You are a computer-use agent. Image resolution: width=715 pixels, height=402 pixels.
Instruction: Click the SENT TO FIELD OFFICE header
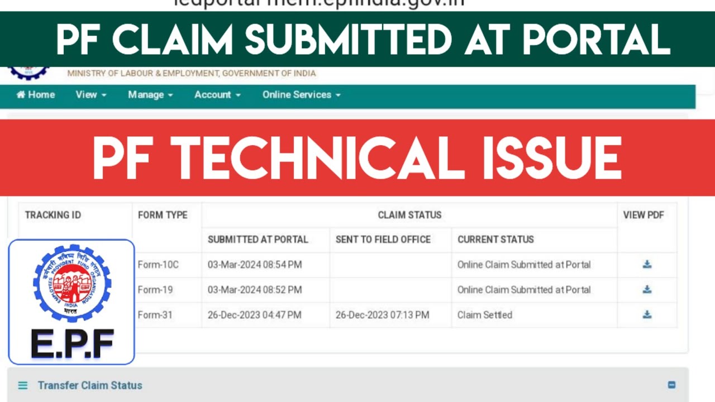click(x=383, y=240)
